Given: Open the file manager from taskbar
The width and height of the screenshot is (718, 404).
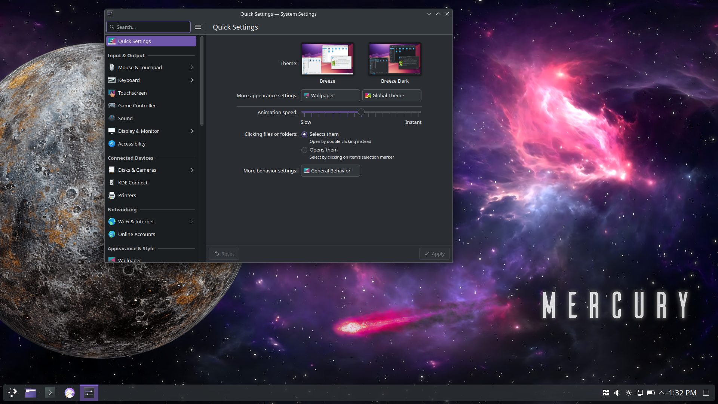Looking at the screenshot, I should click(x=31, y=393).
